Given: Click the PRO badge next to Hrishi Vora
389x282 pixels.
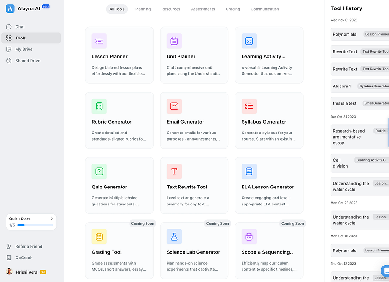Looking at the screenshot, I should tap(43, 272).
